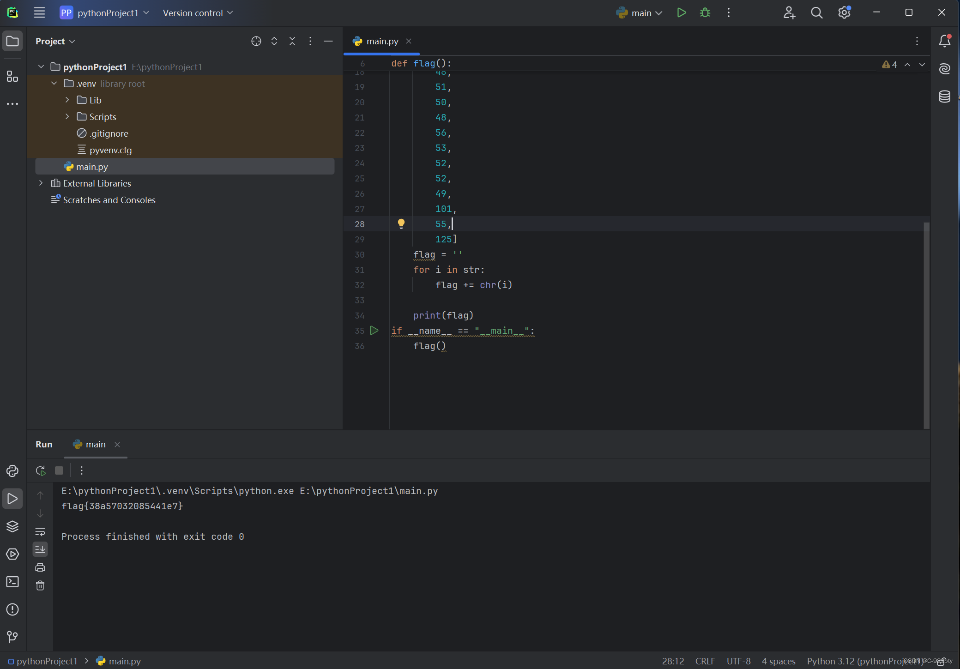
Task: Start debugging main configuration
Action: (705, 13)
